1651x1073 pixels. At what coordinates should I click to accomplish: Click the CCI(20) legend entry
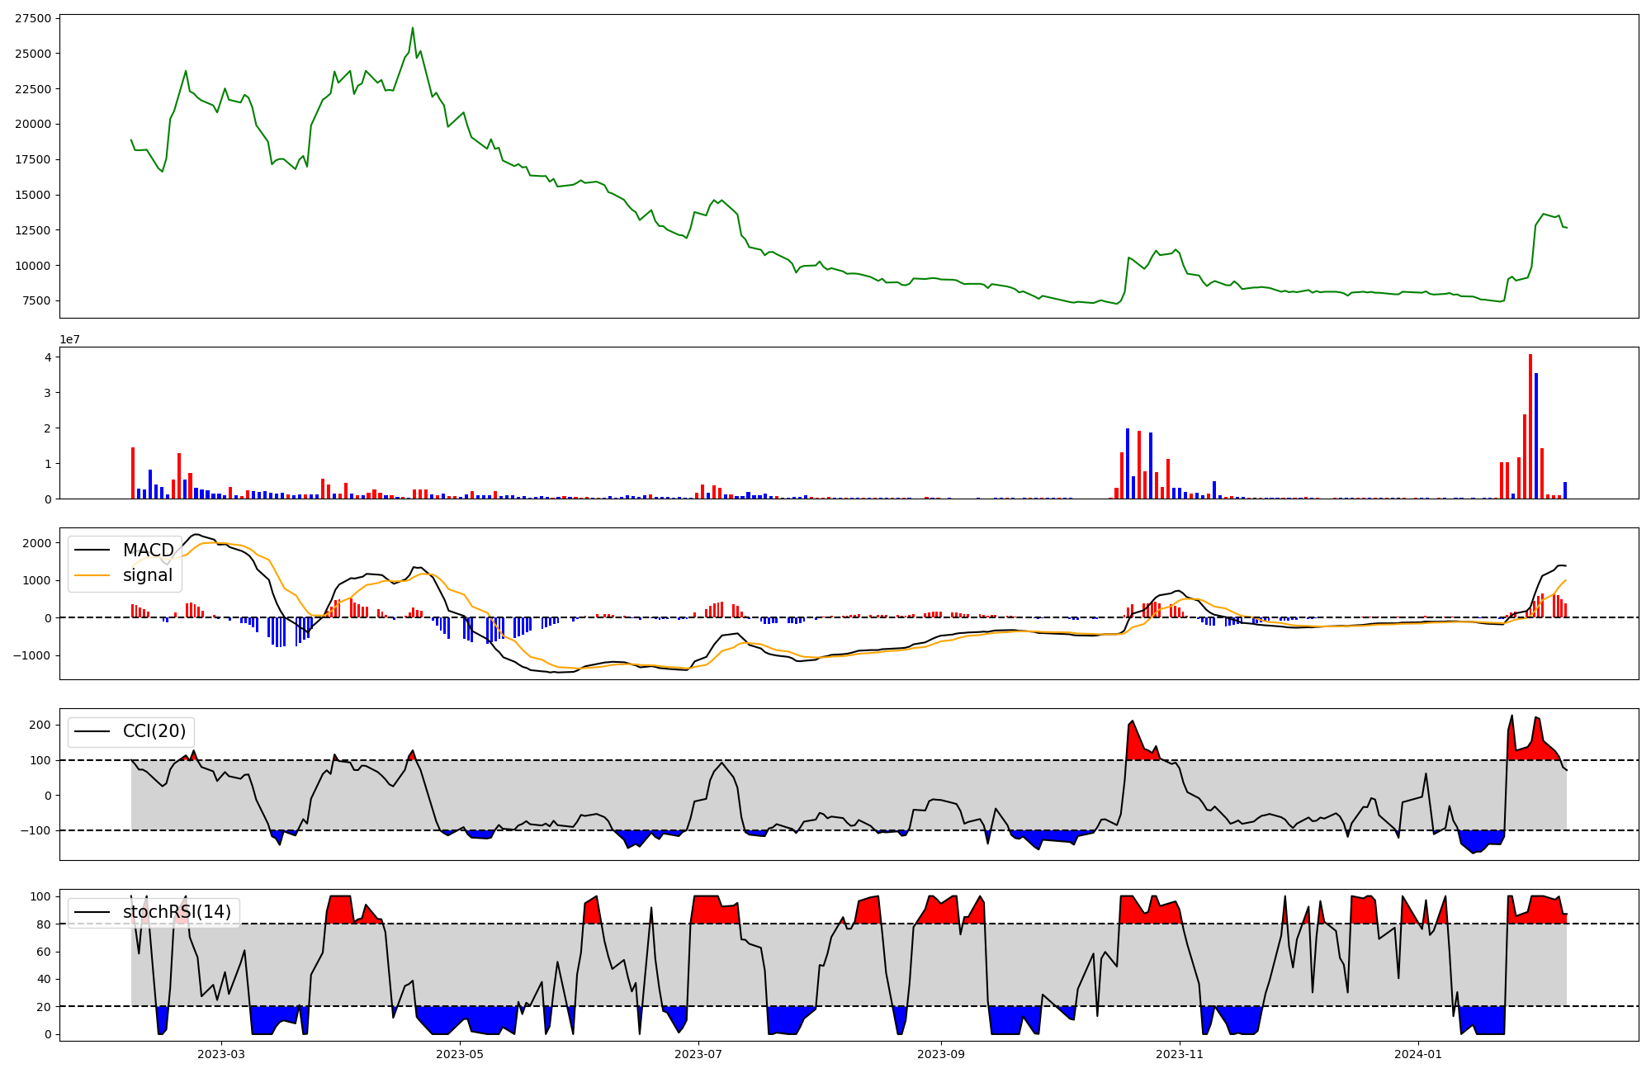(154, 731)
